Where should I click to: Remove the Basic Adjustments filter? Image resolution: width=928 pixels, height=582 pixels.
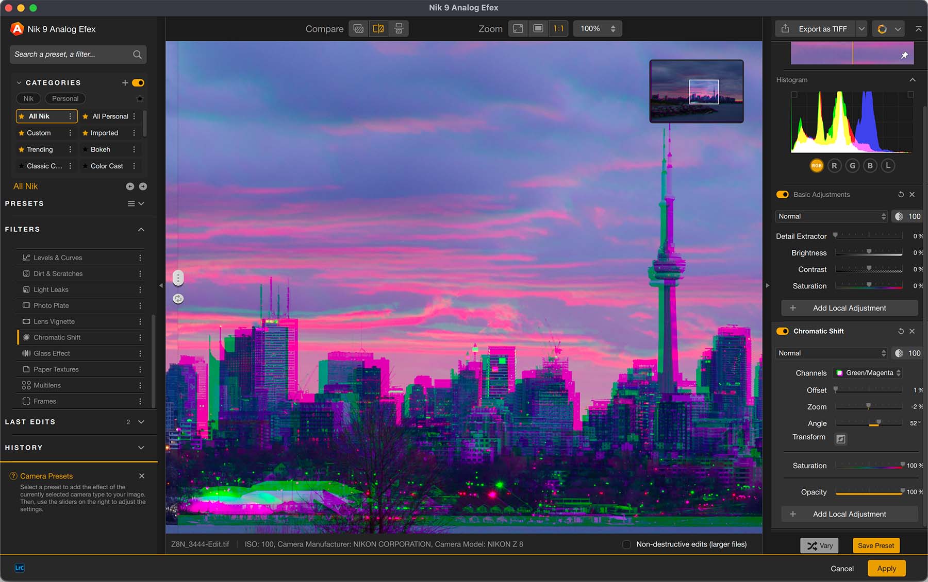[x=912, y=195]
